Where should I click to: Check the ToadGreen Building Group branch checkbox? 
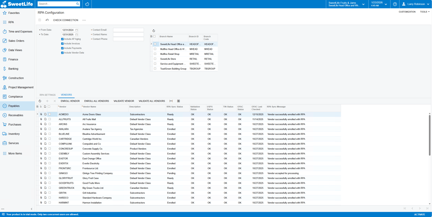point(155,69)
